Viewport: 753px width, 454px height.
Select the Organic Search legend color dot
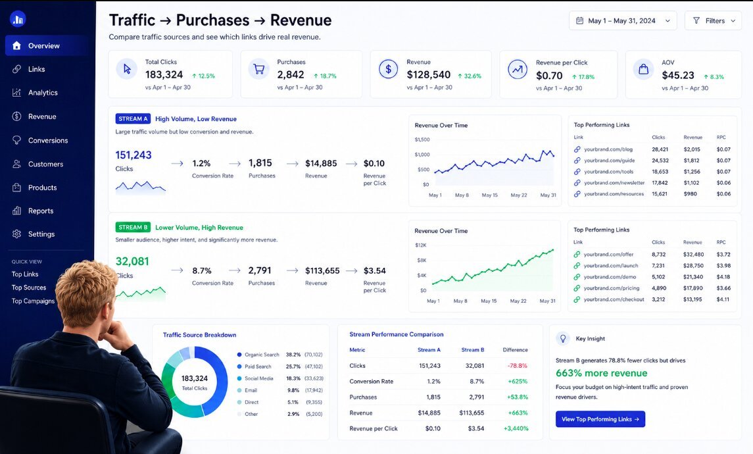pos(239,355)
